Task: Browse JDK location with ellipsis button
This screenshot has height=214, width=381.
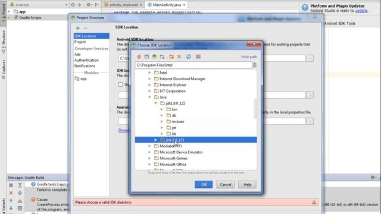Action: pos(310,95)
